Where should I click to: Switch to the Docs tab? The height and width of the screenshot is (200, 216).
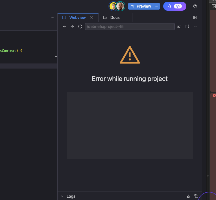[115, 17]
